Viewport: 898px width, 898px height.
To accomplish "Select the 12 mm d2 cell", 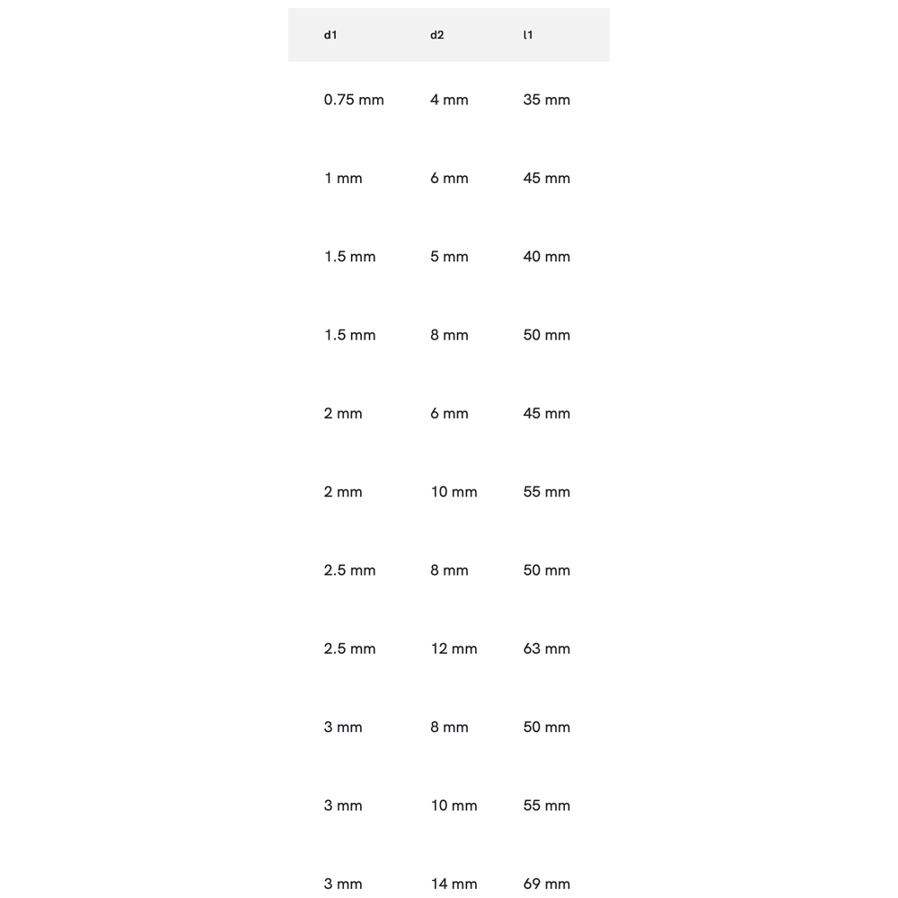I will click(453, 648).
